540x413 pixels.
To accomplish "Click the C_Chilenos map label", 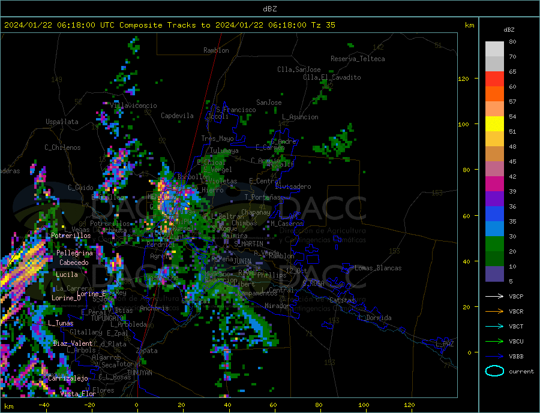I will tap(62, 147).
